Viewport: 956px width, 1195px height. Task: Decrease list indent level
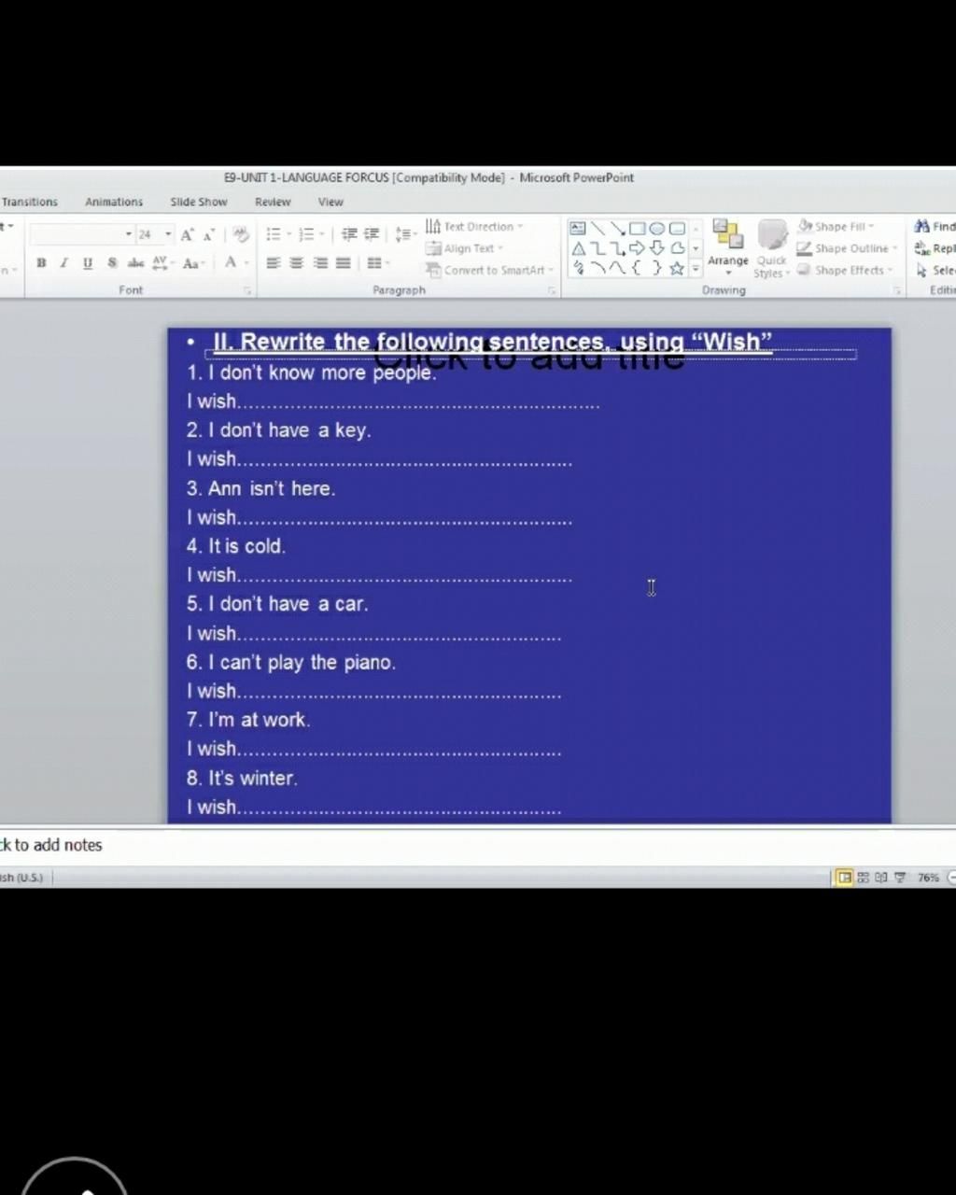point(349,234)
